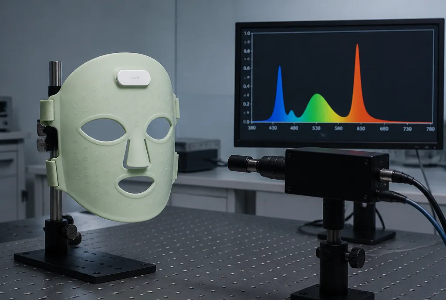Click the 0.0 label at the y-axis origin

[x=247, y=122]
